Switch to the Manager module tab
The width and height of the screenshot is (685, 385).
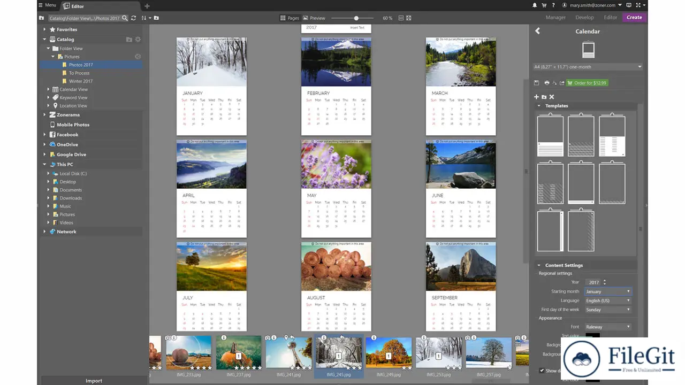tap(555, 18)
